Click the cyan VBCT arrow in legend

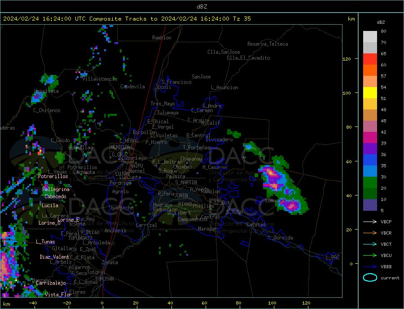point(370,244)
